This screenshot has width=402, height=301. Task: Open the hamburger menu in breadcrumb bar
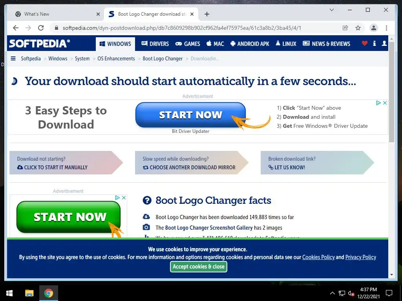click(x=13, y=59)
